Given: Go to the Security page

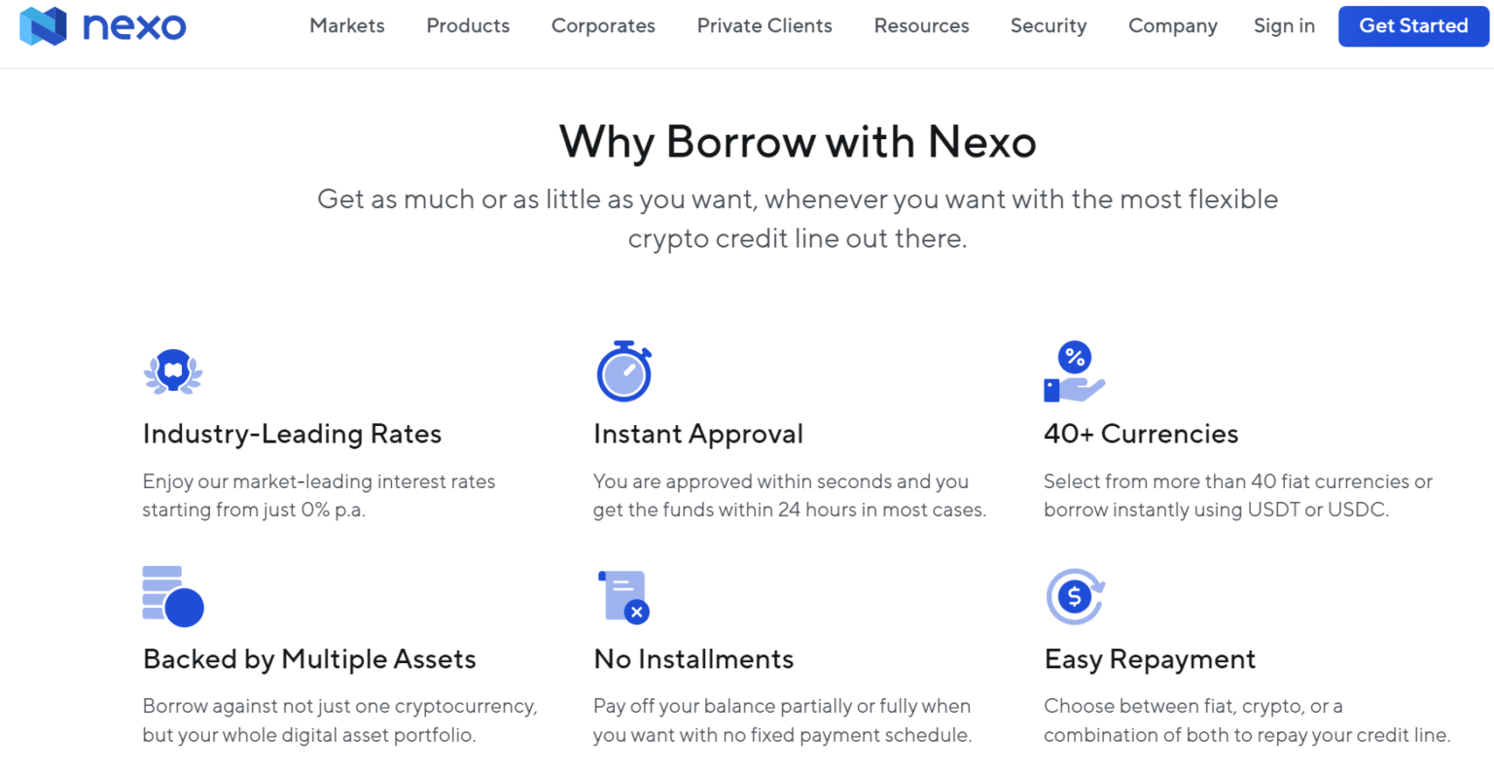Looking at the screenshot, I should tap(1049, 26).
